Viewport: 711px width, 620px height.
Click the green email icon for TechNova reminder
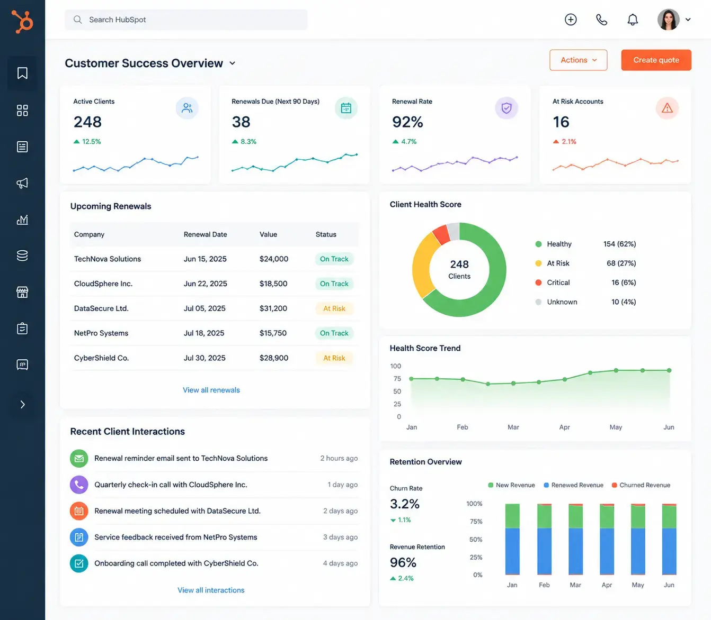tap(79, 459)
